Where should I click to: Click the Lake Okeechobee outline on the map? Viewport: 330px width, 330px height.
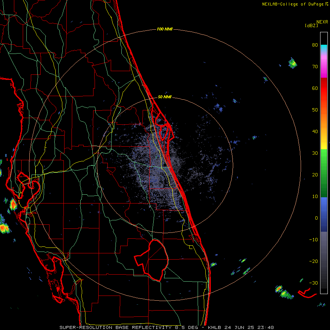point(151,260)
